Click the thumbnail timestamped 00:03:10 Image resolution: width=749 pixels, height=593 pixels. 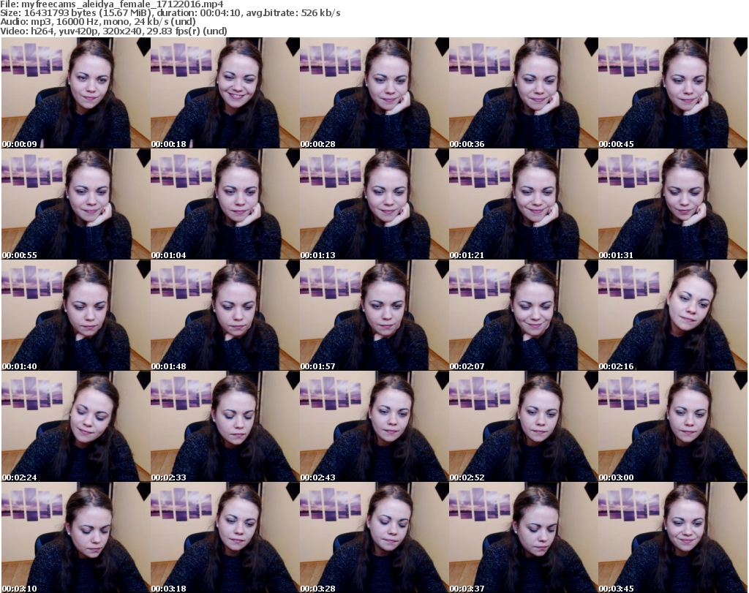click(75, 537)
